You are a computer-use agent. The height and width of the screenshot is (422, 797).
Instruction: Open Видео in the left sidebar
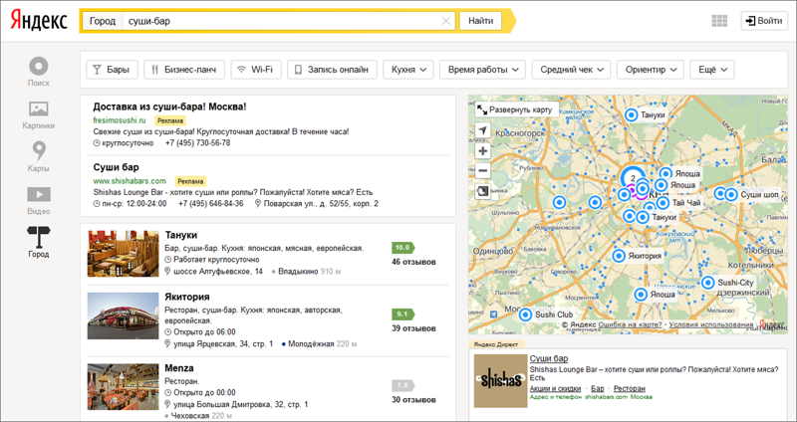(x=38, y=199)
